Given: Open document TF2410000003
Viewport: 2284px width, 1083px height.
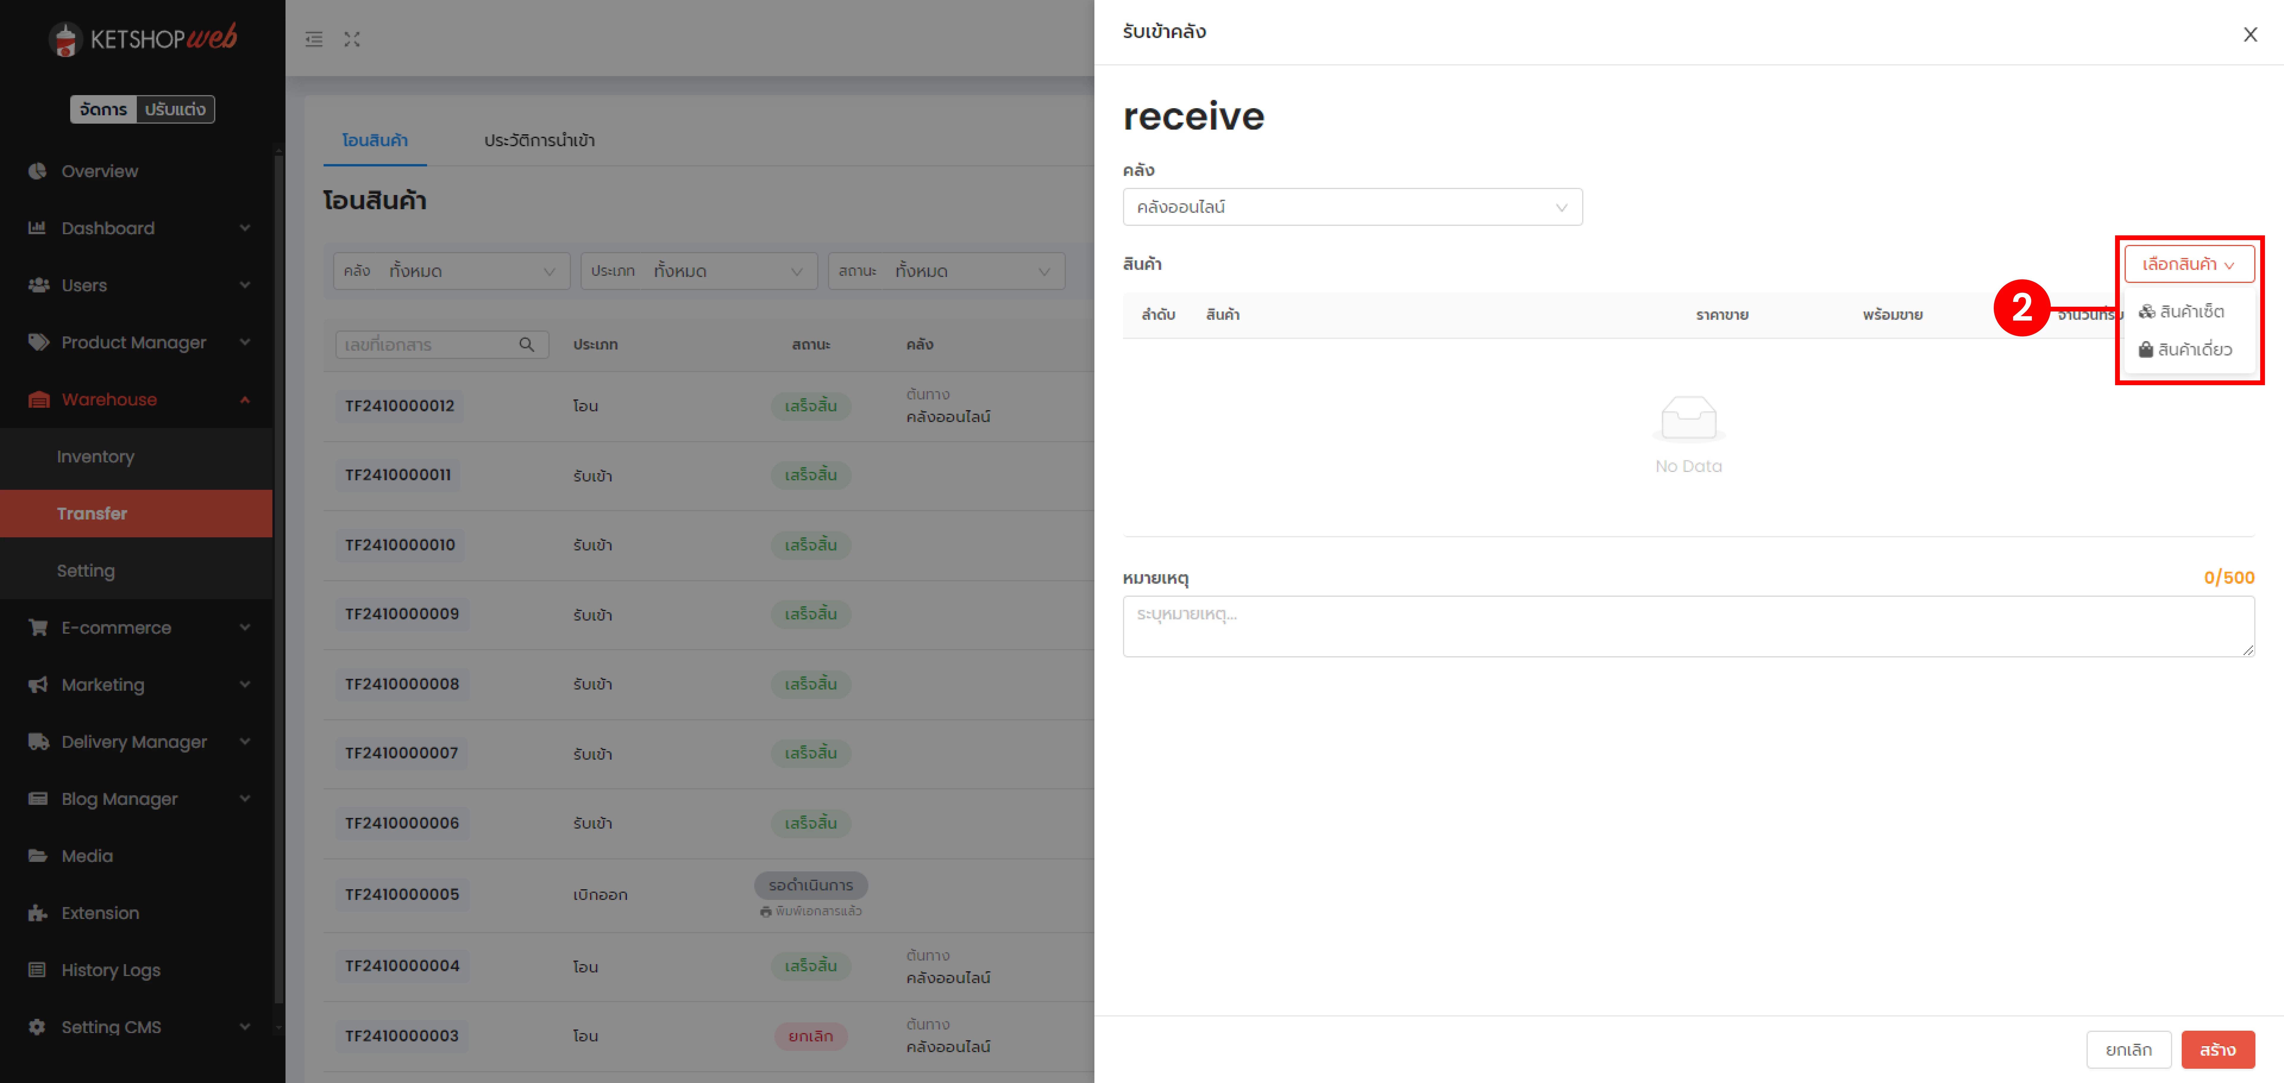Looking at the screenshot, I should pyautogui.click(x=402, y=1036).
